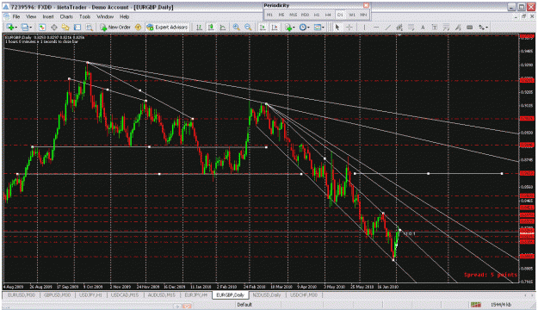Viewport: 538px width, 310px height.
Task: Select the Crosshair tool
Action: point(349,27)
